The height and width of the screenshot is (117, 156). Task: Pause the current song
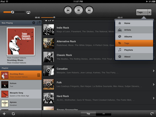pyautogui.click(x=79, y=10)
